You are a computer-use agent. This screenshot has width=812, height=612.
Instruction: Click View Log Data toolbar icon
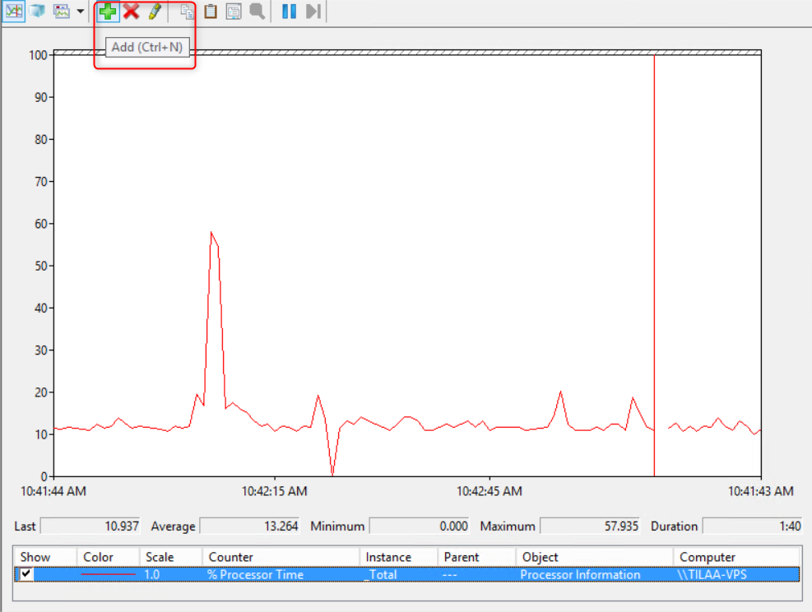(37, 12)
